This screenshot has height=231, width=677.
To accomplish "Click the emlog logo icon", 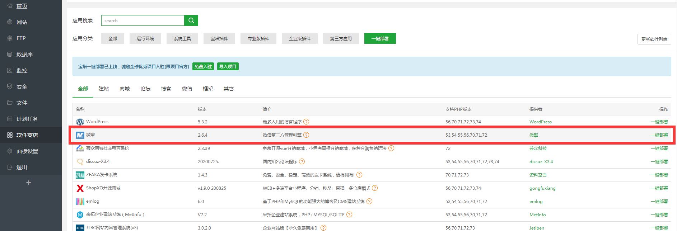I will 80,202.
